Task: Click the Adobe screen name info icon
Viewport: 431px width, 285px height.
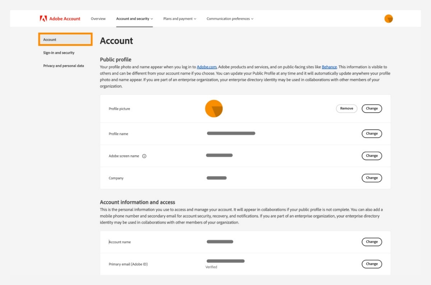Action: coord(144,156)
